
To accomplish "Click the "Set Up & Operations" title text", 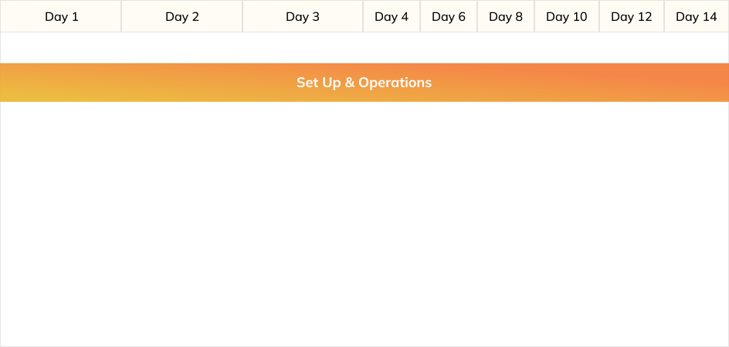I will point(364,83).
